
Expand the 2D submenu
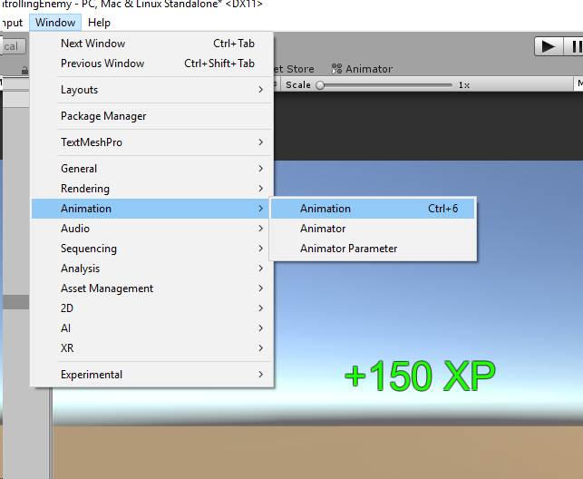pyautogui.click(x=152, y=308)
